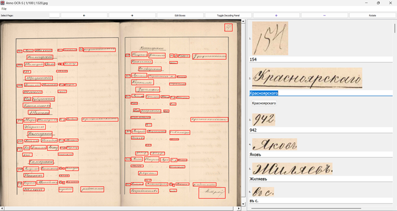Viewport: 397px width, 211px height.
Task: Rotate the page image
Action: point(372,15)
